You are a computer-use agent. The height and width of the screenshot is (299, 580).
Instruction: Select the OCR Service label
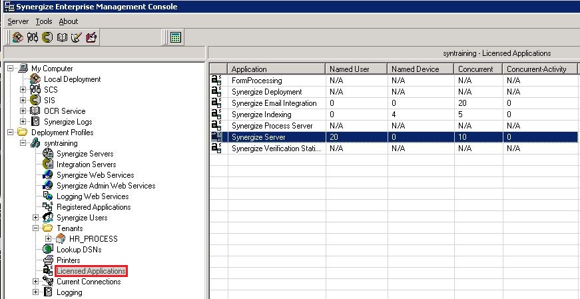(65, 111)
